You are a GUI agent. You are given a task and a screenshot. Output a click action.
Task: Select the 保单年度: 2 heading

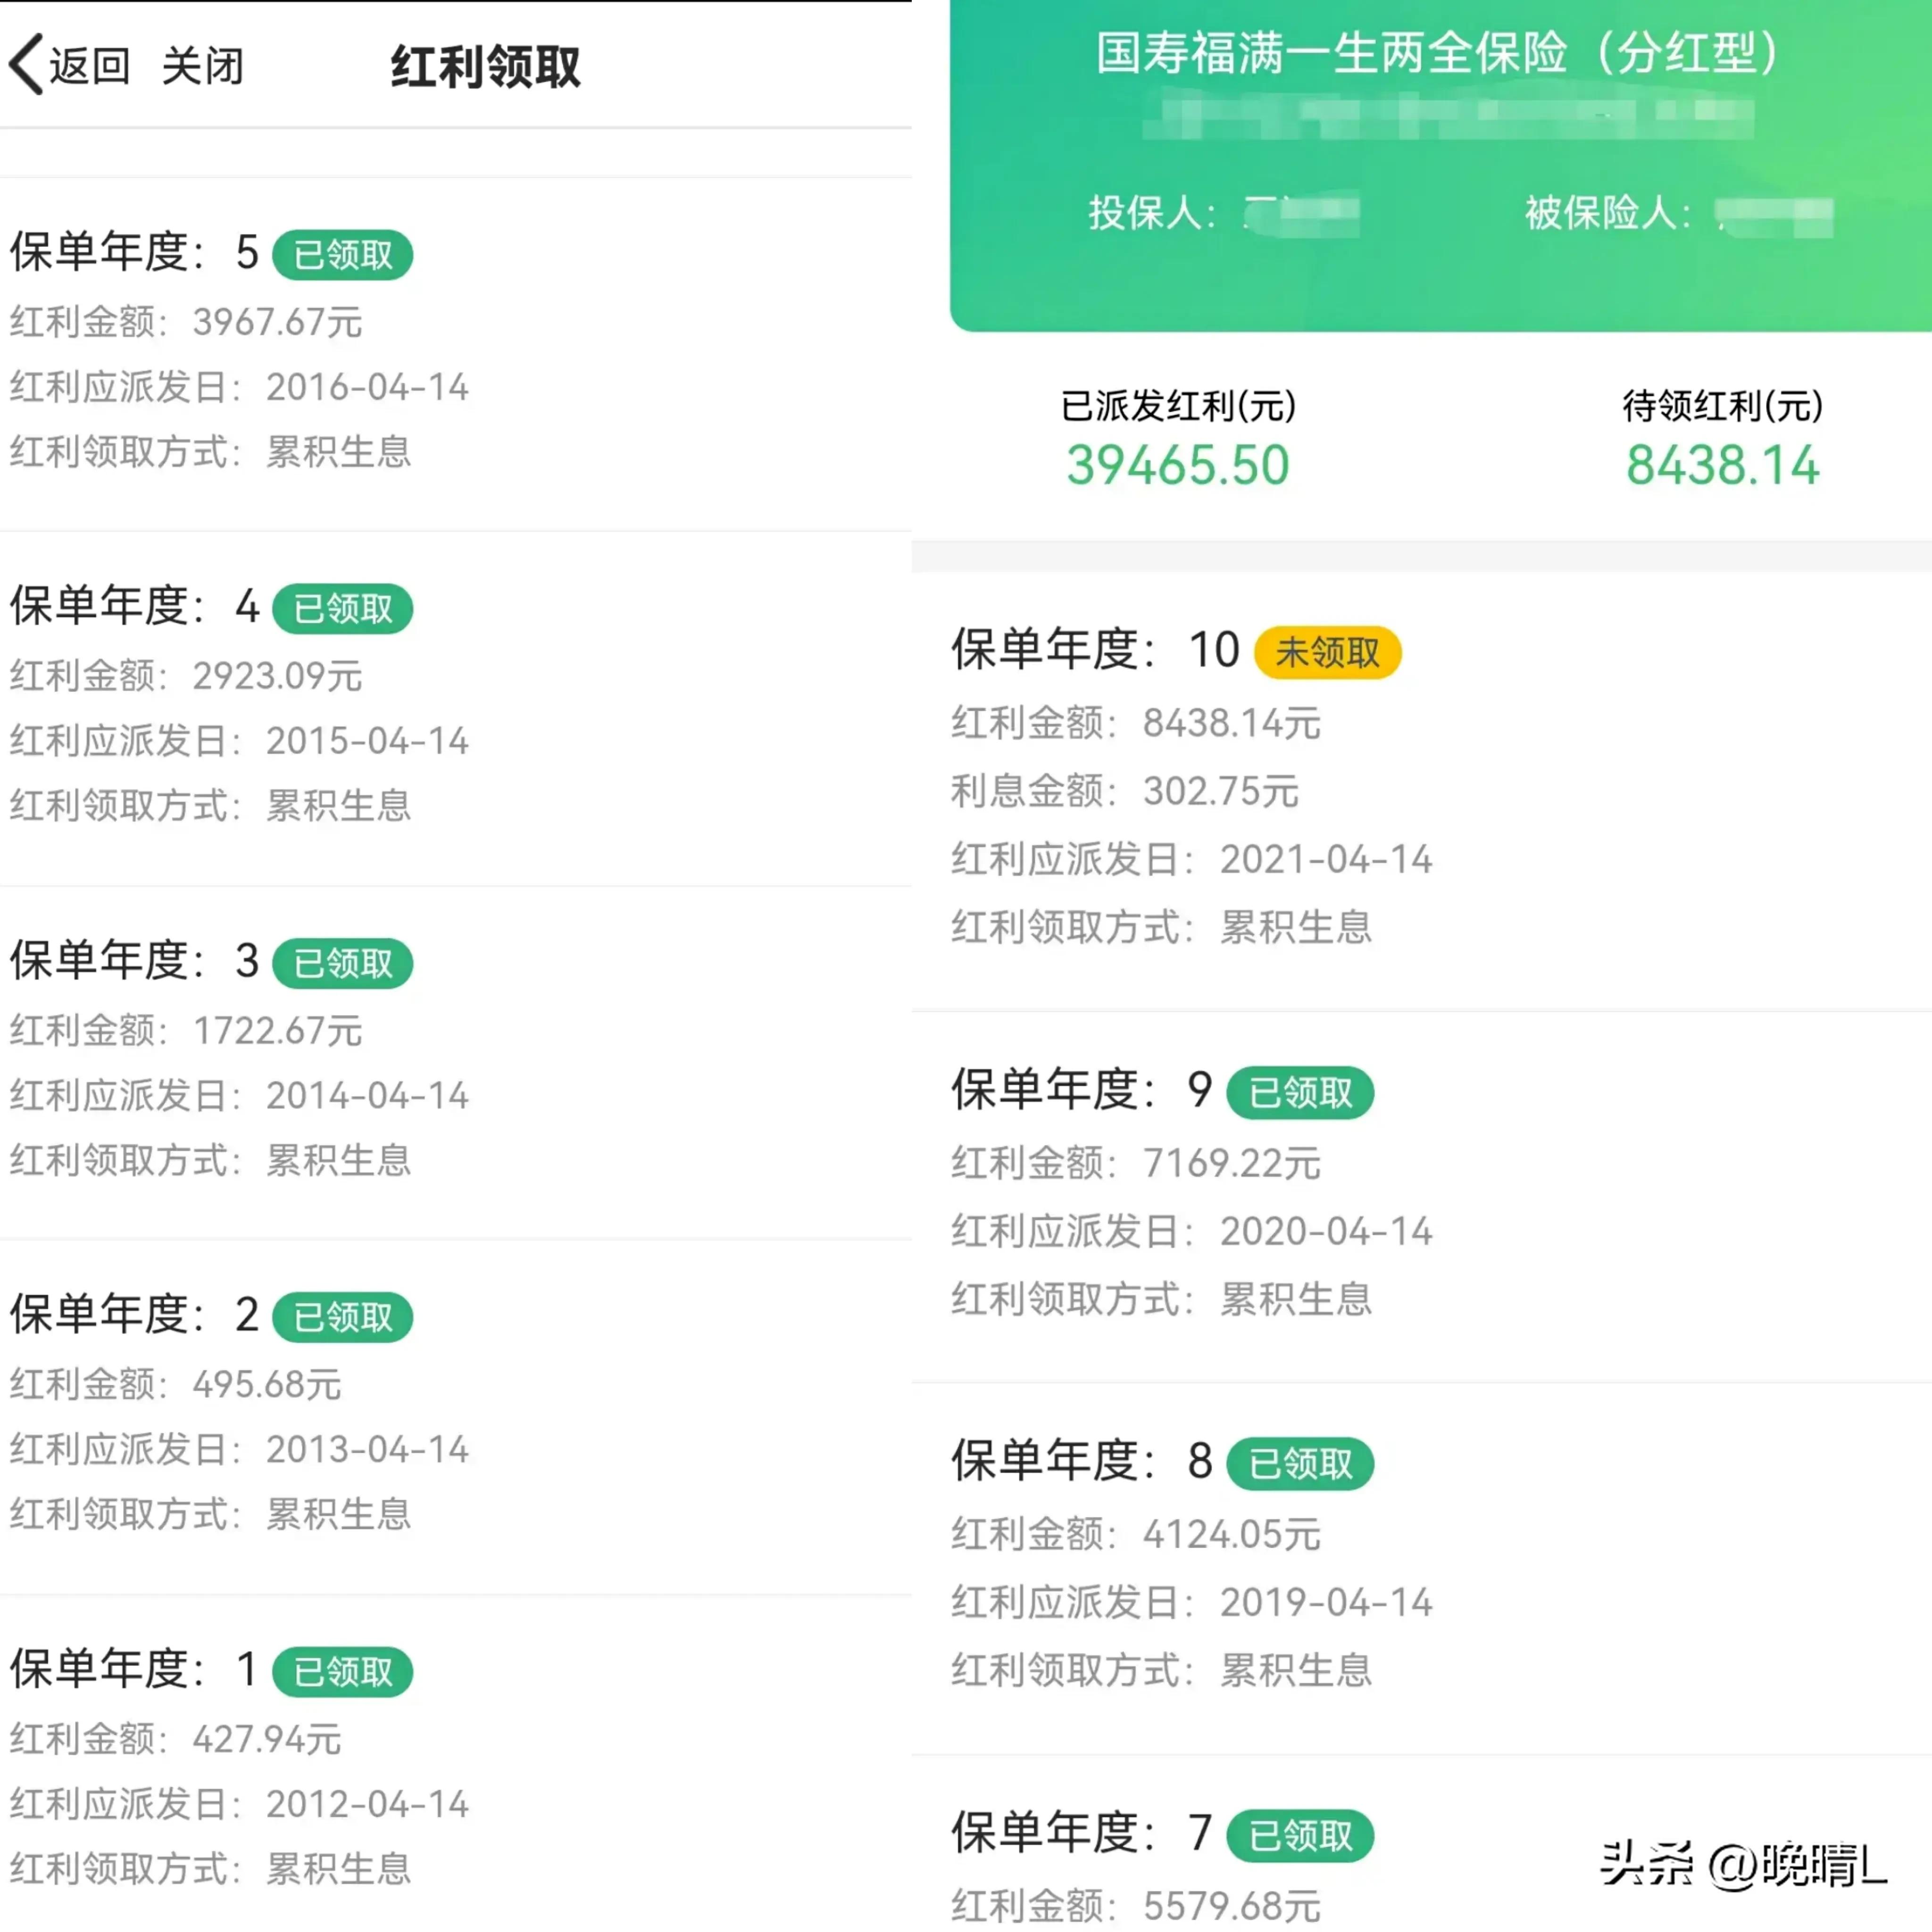135,1315
